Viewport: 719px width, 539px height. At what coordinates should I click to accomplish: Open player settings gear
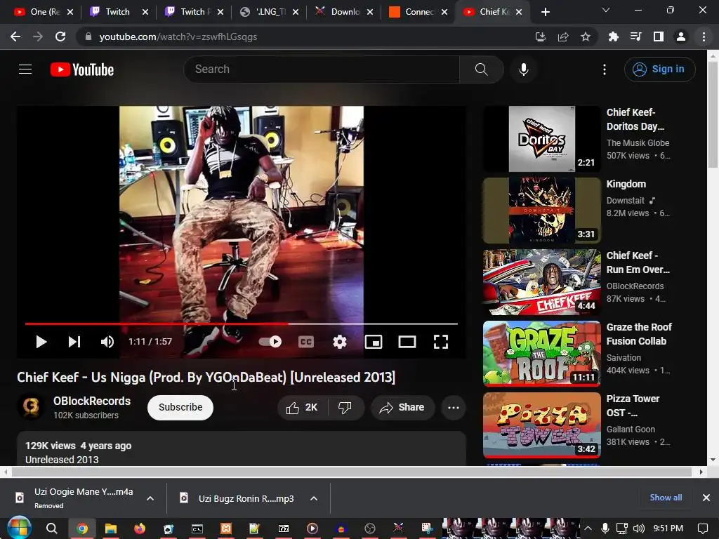coord(340,342)
